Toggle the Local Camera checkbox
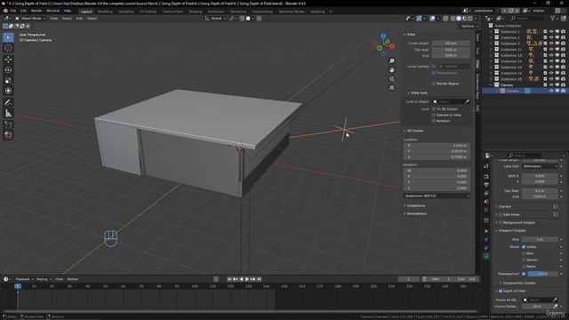Image resolution: width=569 pixels, height=320 pixels. point(433,67)
